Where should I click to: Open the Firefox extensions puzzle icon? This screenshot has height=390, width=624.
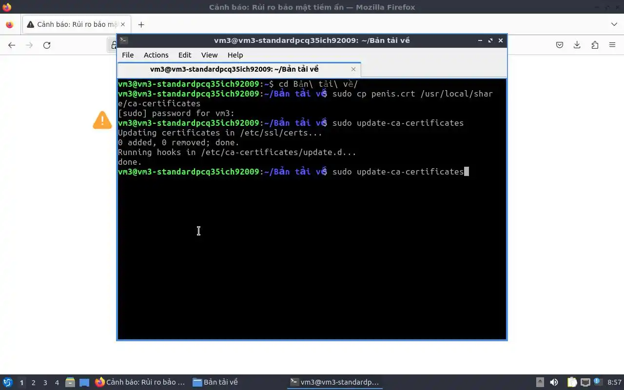pos(595,45)
